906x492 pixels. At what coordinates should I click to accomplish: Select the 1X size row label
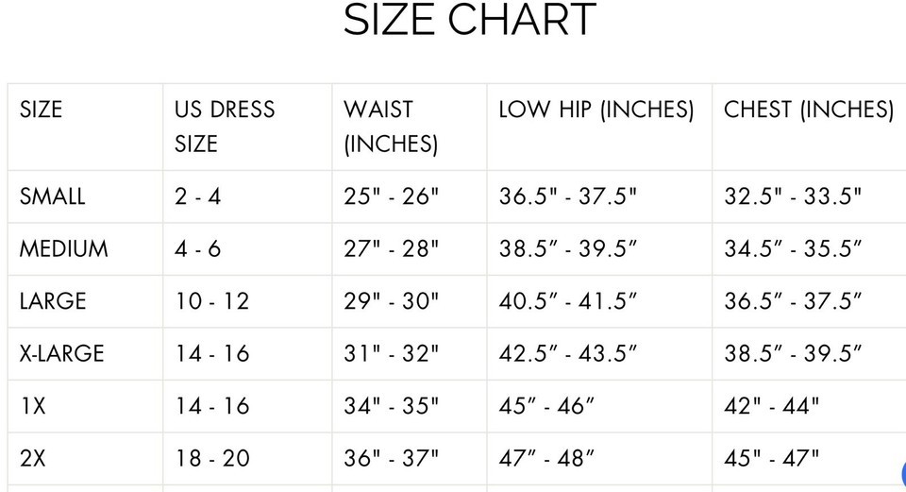pos(33,406)
